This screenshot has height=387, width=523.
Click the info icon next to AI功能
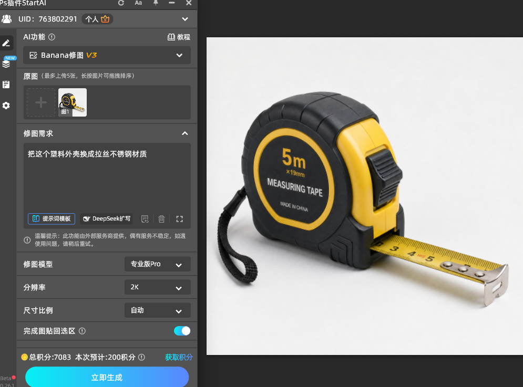pos(52,37)
